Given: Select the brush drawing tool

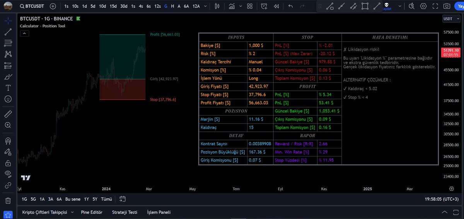Looking at the screenshot, I should point(8,76).
